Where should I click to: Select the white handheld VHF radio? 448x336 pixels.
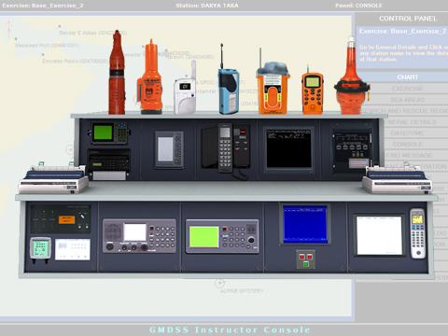186,88
